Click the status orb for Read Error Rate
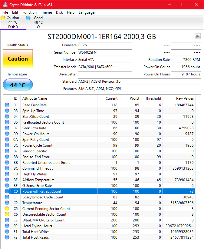The height and width of the screenshot is (249, 204). pyautogui.click(x=7, y=105)
